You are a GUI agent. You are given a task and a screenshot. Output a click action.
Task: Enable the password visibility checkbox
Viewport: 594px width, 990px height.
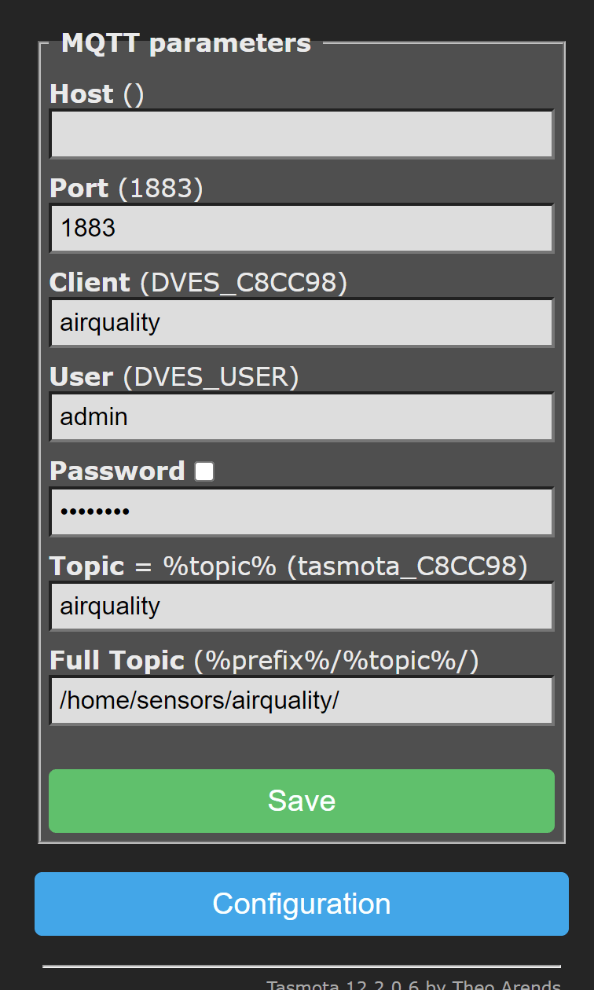point(203,471)
